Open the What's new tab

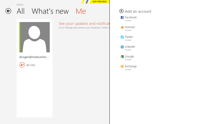click(x=50, y=11)
